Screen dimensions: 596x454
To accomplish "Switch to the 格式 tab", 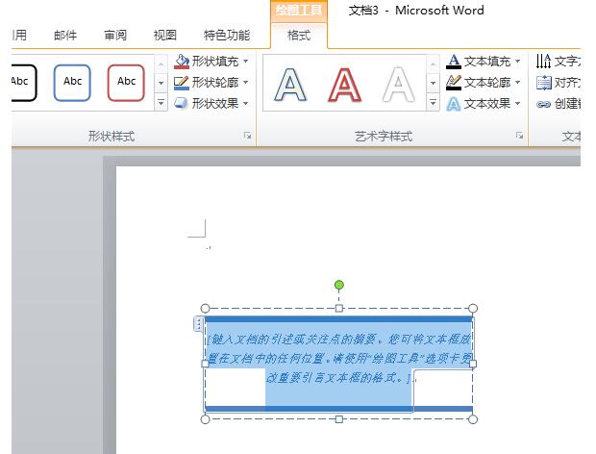I will (x=299, y=36).
